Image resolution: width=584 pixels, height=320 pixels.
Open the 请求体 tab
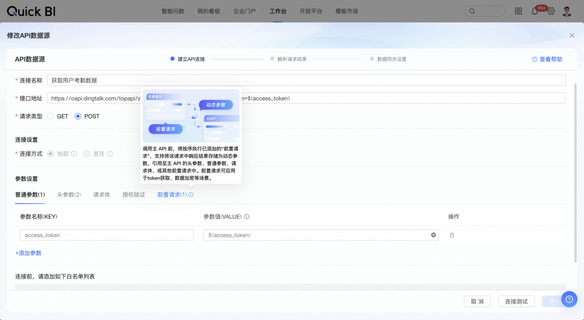click(x=102, y=195)
